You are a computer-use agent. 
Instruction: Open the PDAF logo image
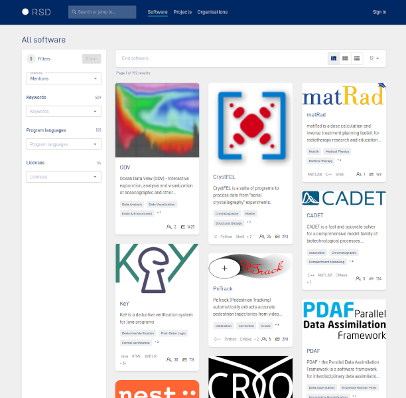click(x=344, y=320)
